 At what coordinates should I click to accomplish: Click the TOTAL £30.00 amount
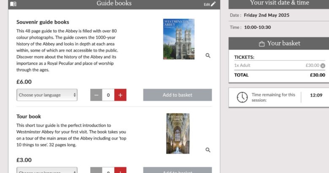[318, 75]
